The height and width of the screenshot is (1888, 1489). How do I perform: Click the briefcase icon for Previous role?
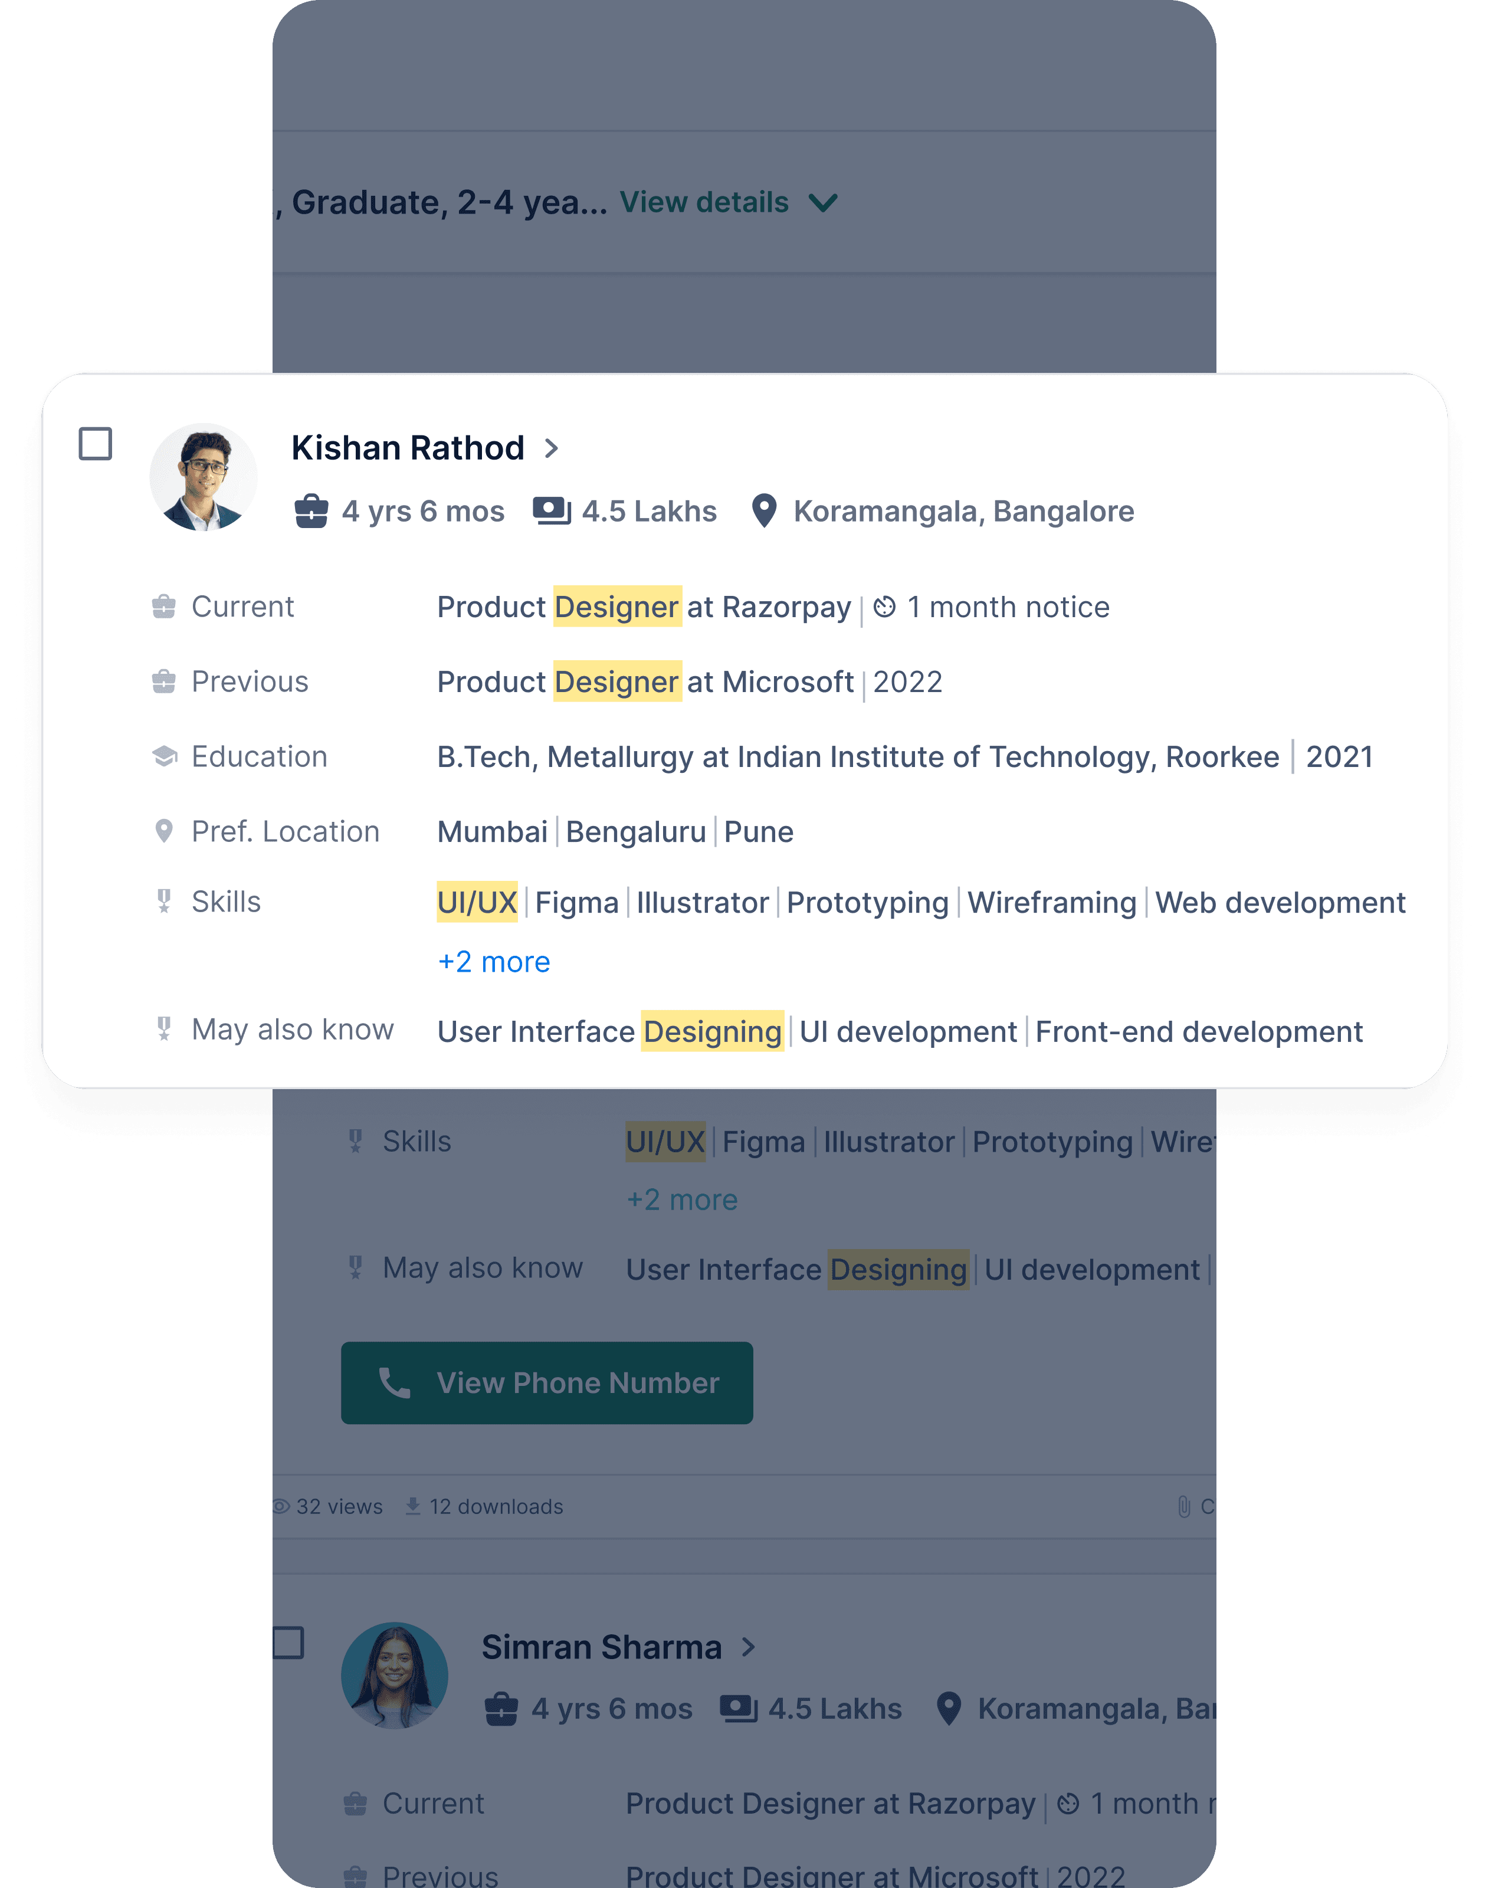tap(164, 680)
